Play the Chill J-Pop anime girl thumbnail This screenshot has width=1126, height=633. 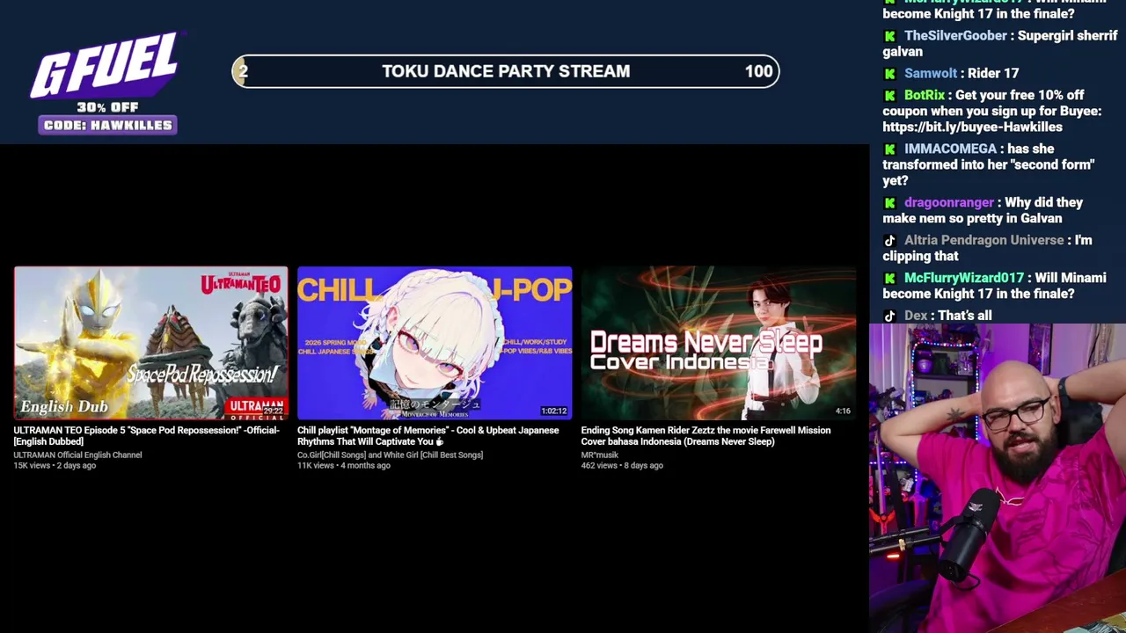click(x=435, y=343)
